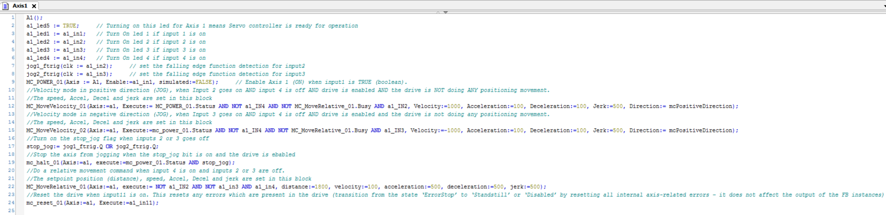The height and width of the screenshot is (215, 886).
Task: Click the MC_MoveVelocity_02 call
Action: (x=382, y=130)
